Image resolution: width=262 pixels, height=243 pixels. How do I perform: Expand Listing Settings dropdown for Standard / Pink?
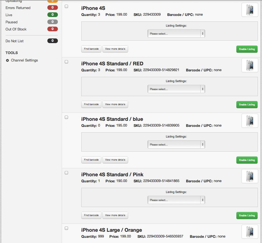[176, 200]
